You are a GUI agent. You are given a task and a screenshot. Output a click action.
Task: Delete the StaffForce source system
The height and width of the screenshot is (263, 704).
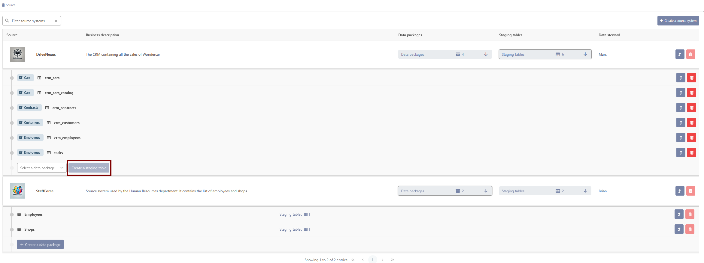tap(690, 191)
